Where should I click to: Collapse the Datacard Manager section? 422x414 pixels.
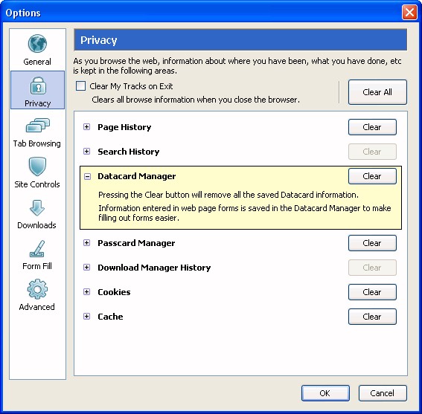coord(87,176)
